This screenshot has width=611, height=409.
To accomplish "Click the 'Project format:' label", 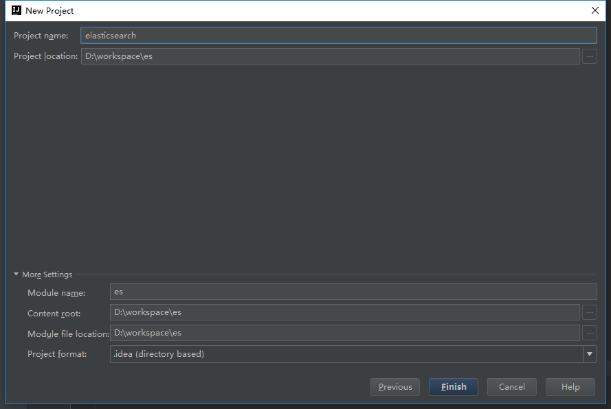I will [x=57, y=354].
